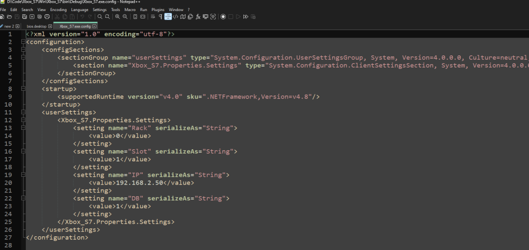Viewport: 529px width, 250px height.
Task: Start macro recording with the record icon
Action: (223, 17)
